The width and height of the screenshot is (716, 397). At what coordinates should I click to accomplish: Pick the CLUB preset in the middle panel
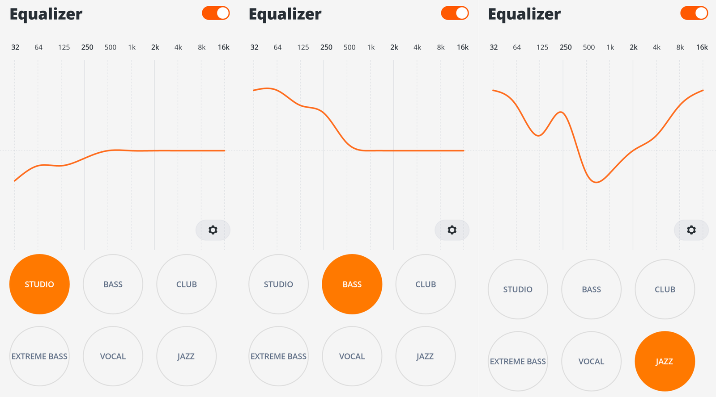pos(426,284)
